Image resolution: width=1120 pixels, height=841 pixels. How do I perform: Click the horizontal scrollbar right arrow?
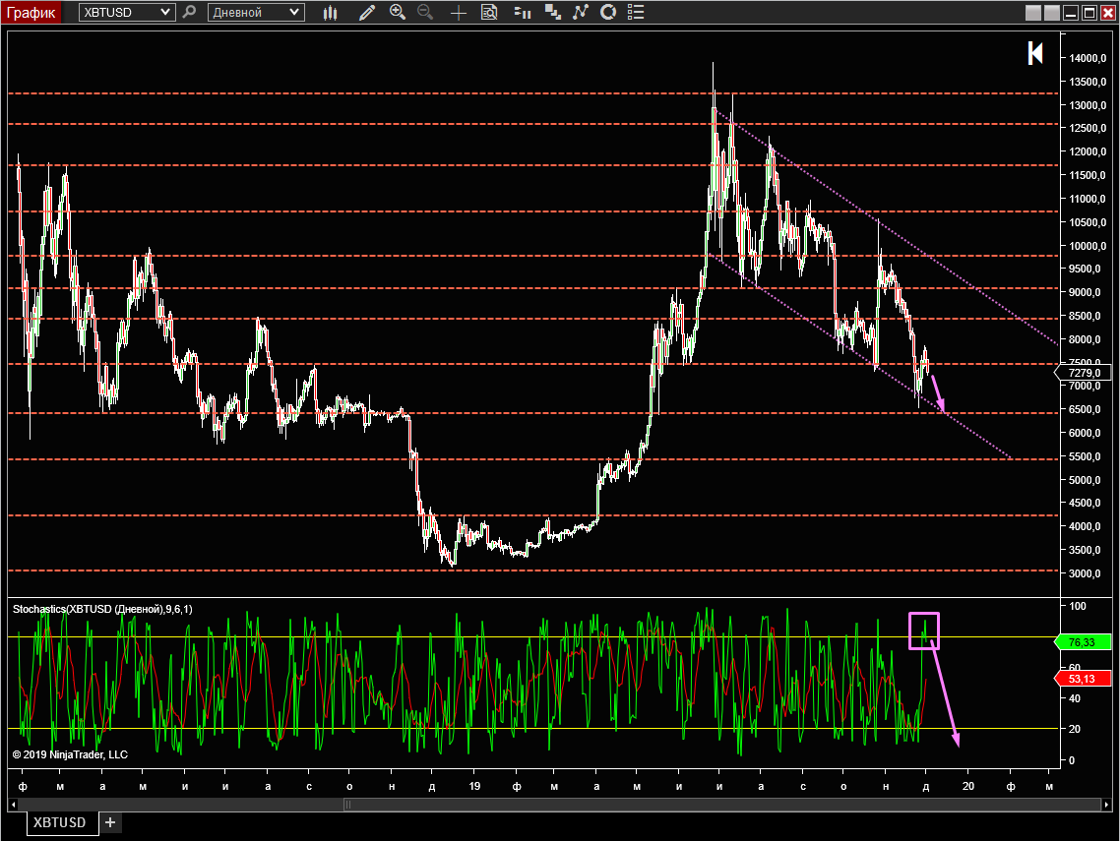pyautogui.click(x=1106, y=805)
